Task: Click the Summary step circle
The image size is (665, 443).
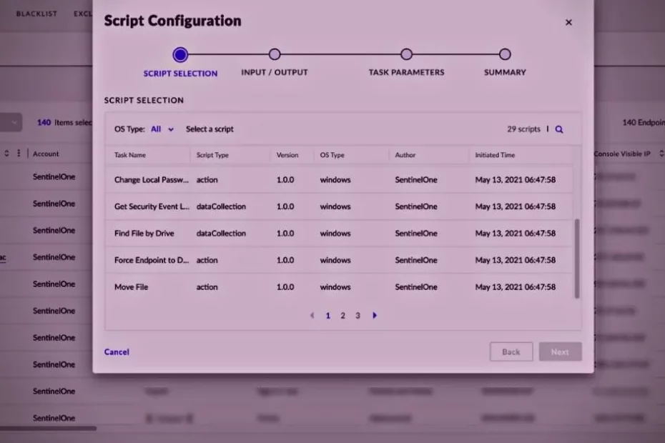Action: [x=505, y=54]
